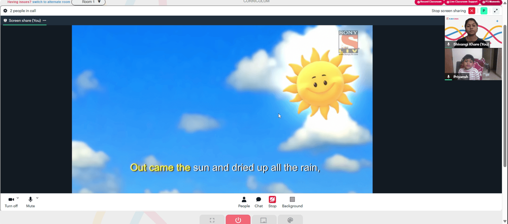508x224 pixels.
Task: Open call settings gear icon
Action: (x=5, y=11)
